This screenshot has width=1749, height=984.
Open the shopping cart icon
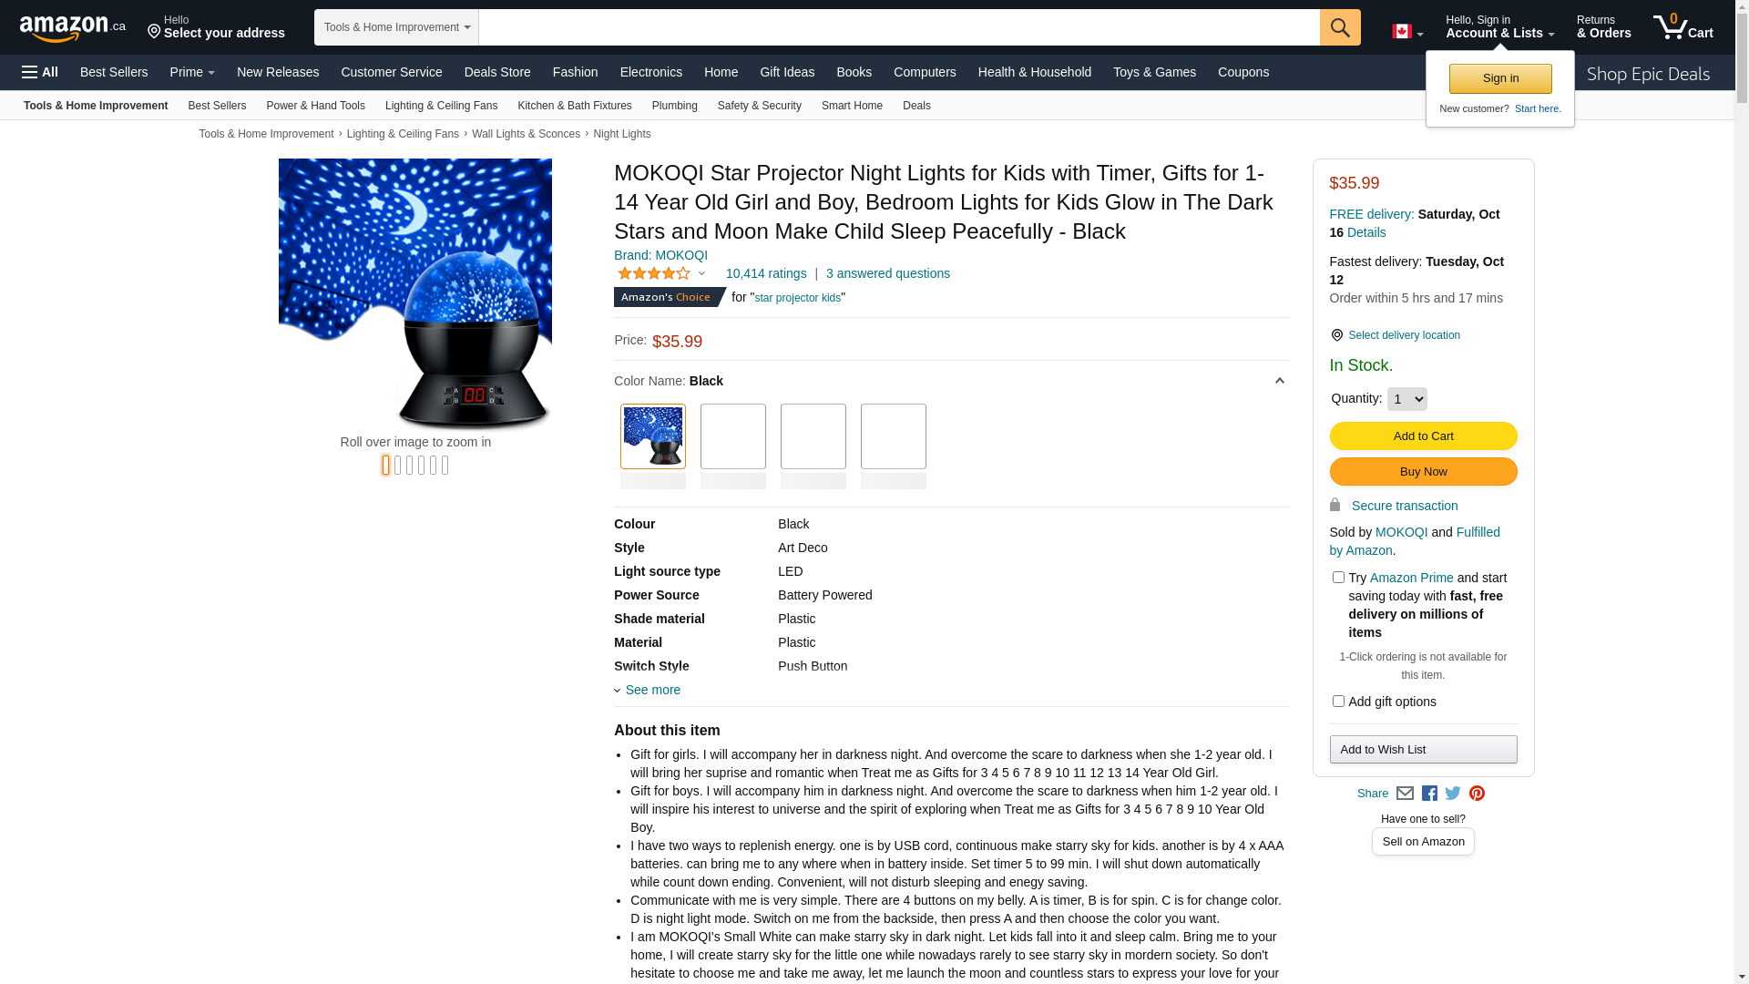[x=1683, y=26]
